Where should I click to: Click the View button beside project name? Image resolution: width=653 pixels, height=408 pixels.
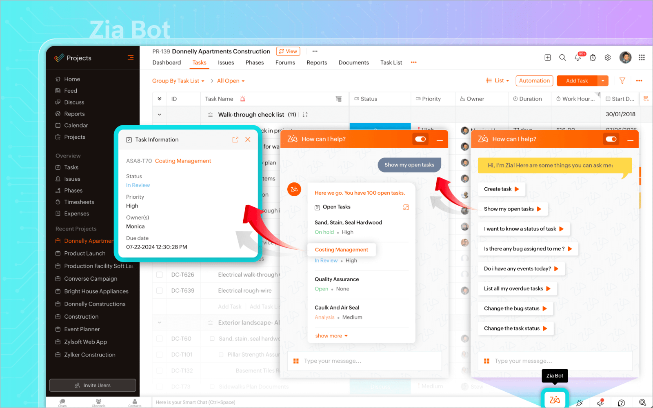288,51
